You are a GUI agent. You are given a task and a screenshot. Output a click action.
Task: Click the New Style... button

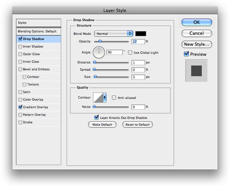[196, 44]
